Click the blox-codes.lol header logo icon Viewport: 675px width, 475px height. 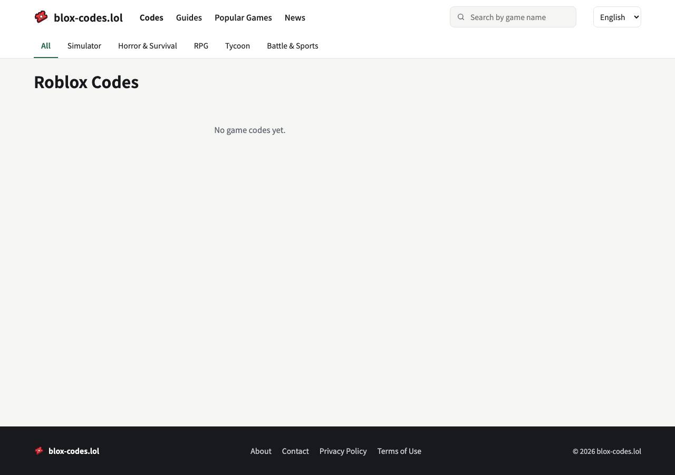coord(41,17)
